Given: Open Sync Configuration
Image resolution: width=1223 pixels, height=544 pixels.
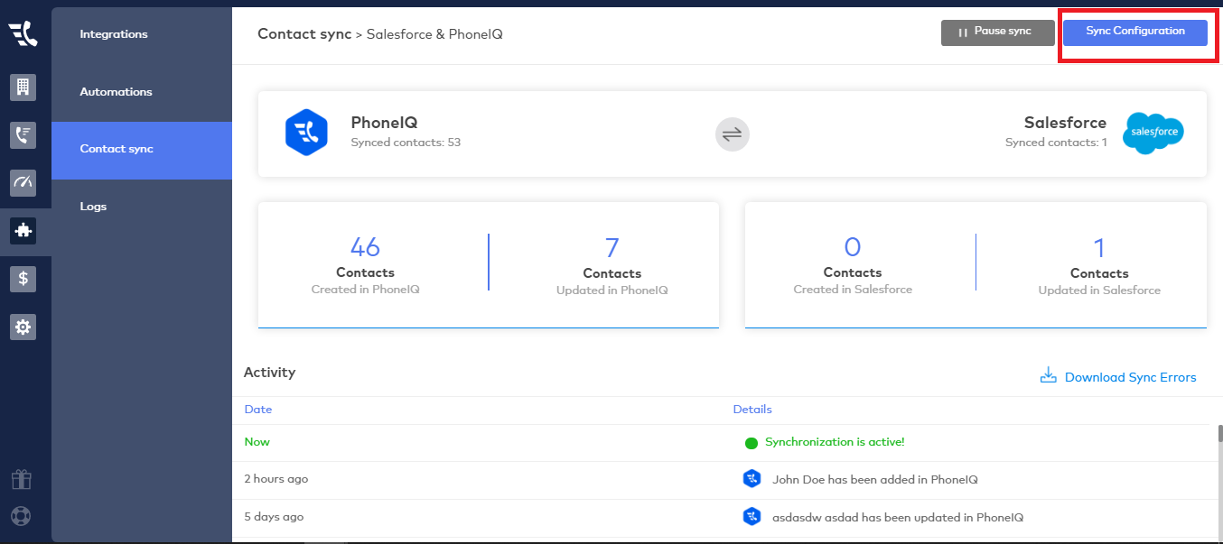Looking at the screenshot, I should pos(1134,32).
